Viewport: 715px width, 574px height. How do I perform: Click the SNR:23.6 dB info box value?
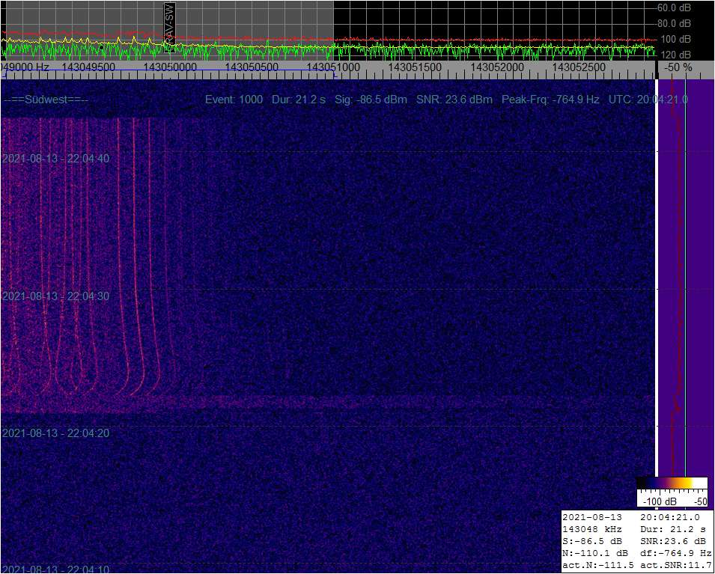click(x=673, y=542)
